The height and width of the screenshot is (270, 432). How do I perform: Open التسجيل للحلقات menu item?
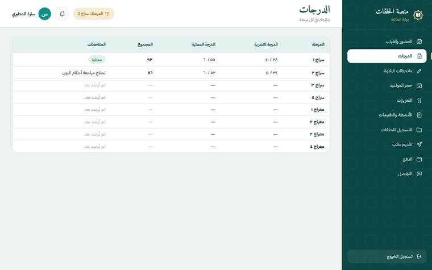tap(387, 130)
